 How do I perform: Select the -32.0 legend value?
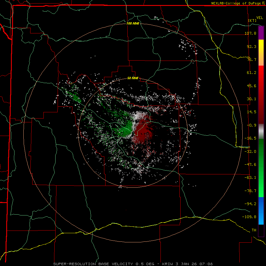[x=250, y=152]
